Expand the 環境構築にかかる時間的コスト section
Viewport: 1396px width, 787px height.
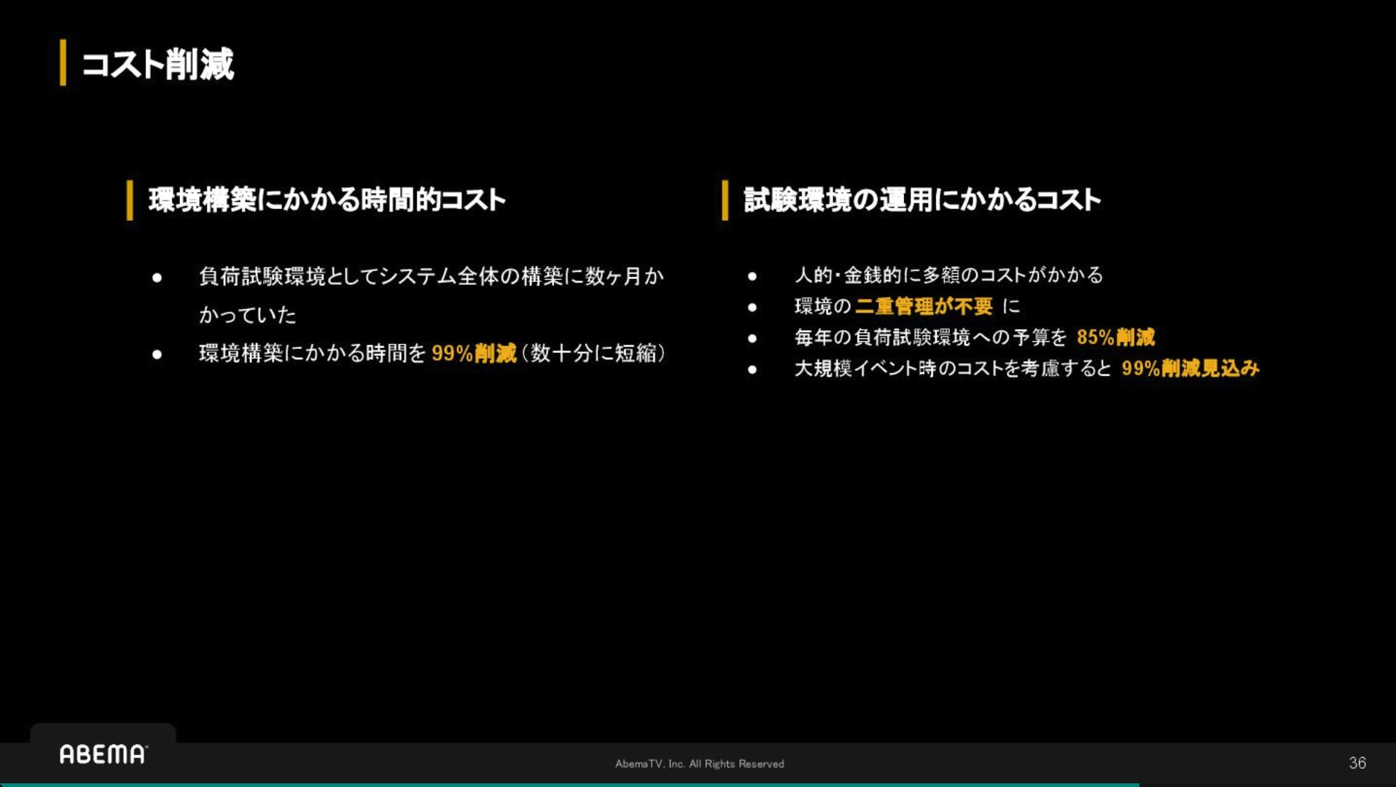pos(328,198)
